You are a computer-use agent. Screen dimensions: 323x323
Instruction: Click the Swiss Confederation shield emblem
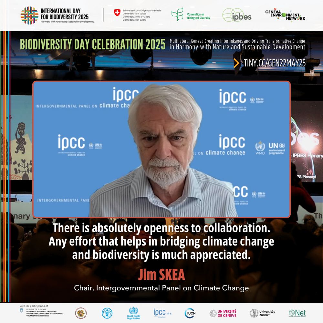tap(117, 13)
